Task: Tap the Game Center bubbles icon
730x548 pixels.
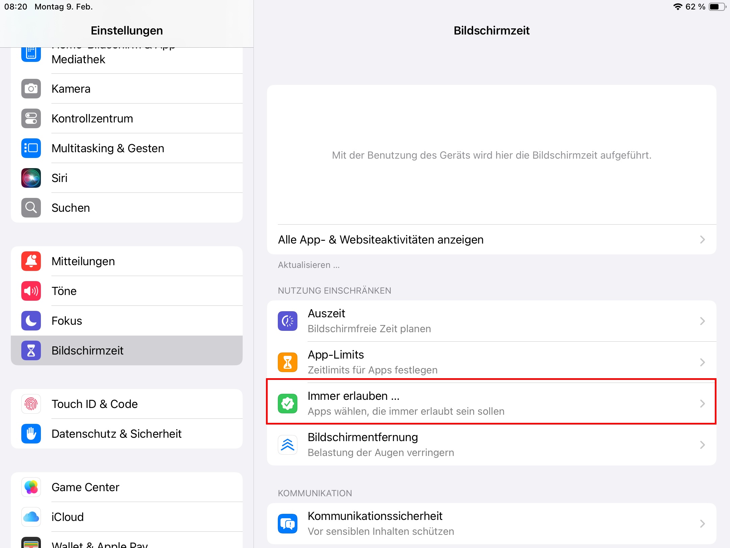Action: (x=31, y=487)
